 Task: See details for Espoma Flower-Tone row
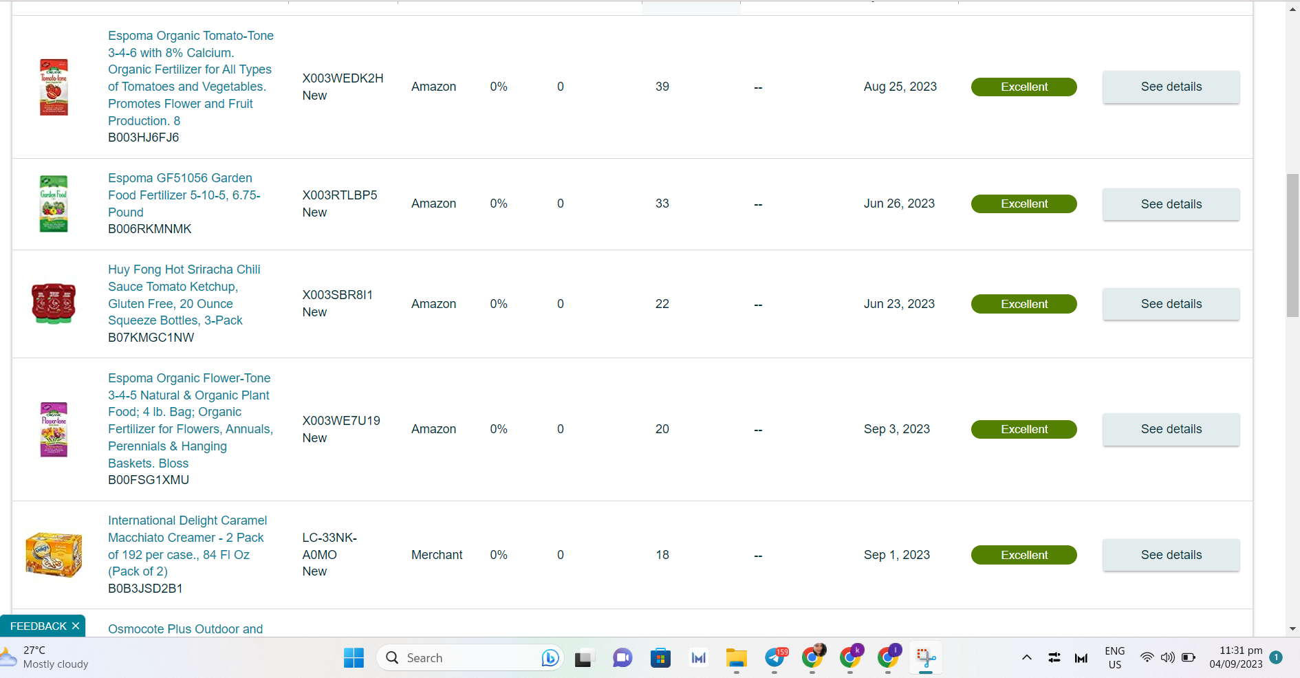tap(1171, 429)
